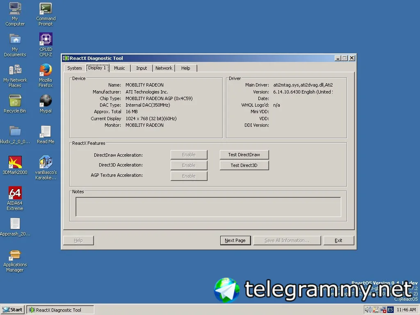The image size is (420, 315).
Task: Switch to the Help tab
Action: pyautogui.click(x=186, y=68)
